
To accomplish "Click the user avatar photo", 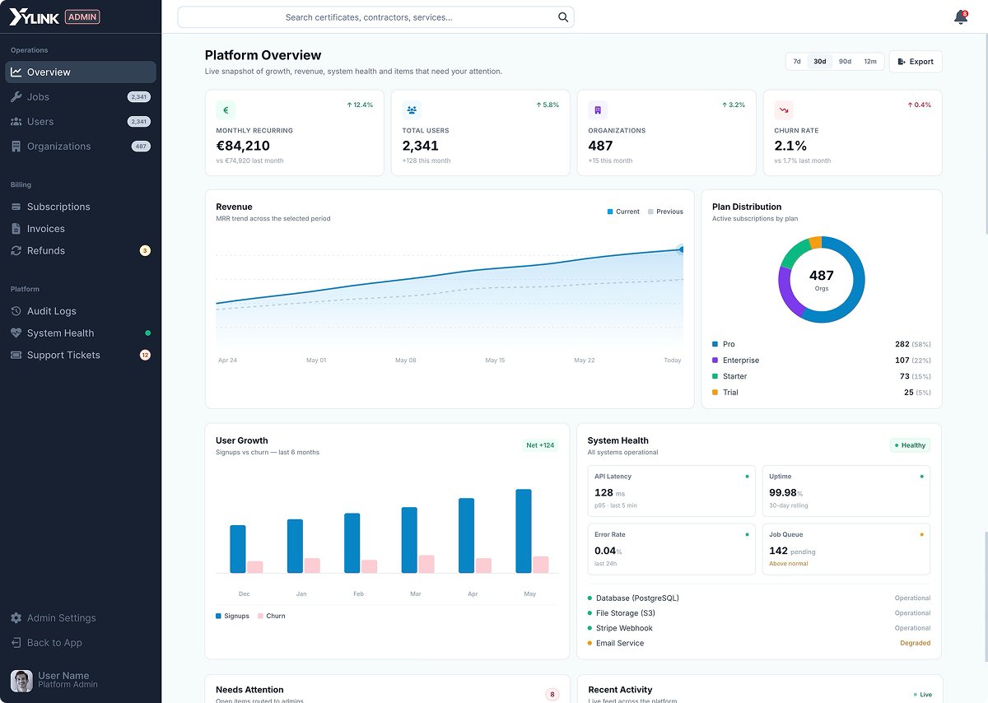I will point(21,680).
